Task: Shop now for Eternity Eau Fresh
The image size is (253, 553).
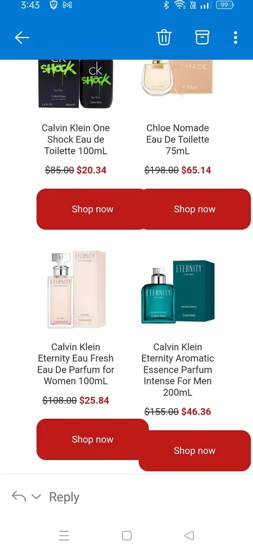Action: click(92, 440)
